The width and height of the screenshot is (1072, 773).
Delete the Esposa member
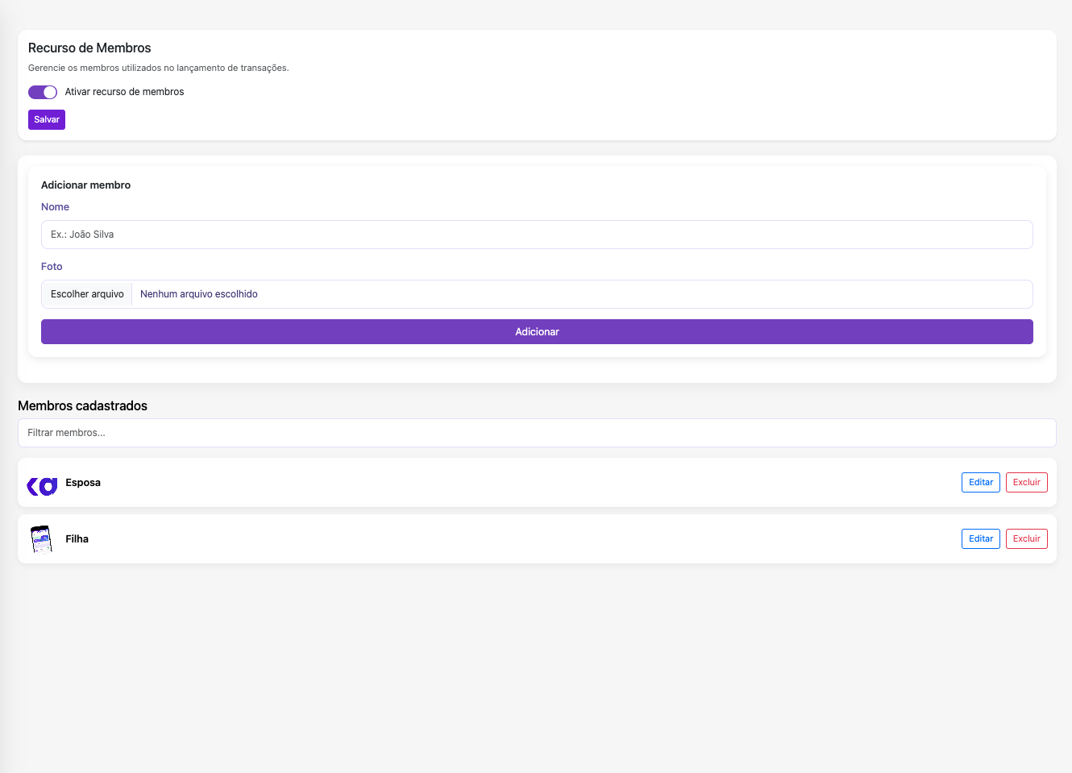coord(1026,482)
